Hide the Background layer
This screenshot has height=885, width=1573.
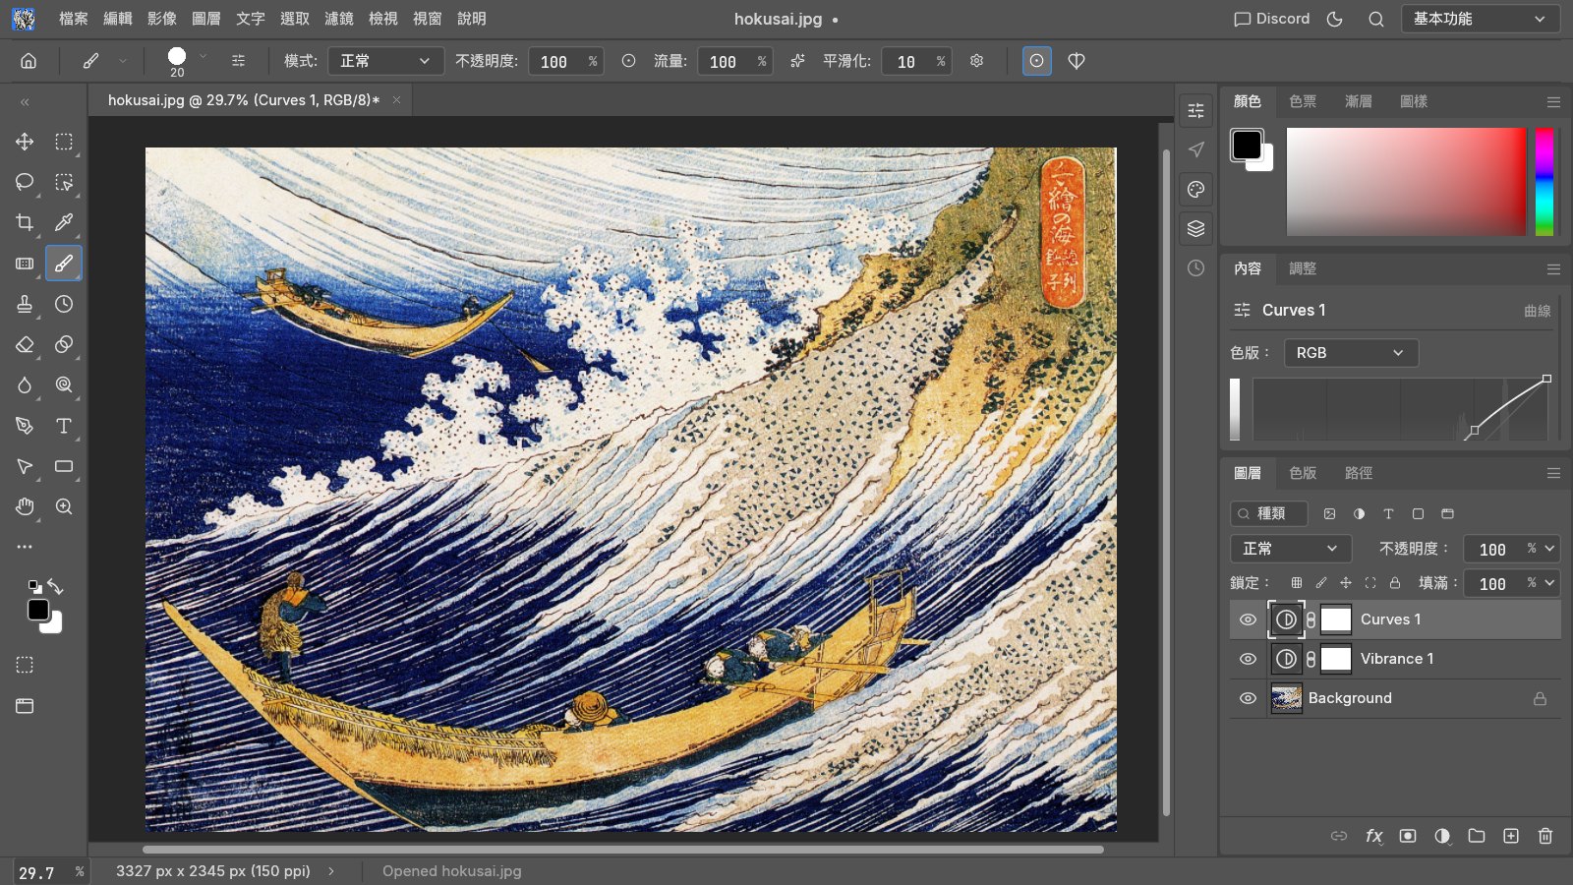pyautogui.click(x=1248, y=698)
